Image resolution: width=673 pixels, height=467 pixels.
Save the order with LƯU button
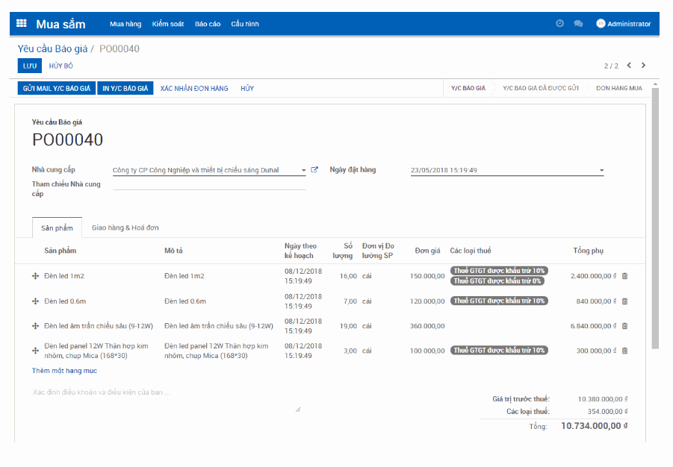29,66
